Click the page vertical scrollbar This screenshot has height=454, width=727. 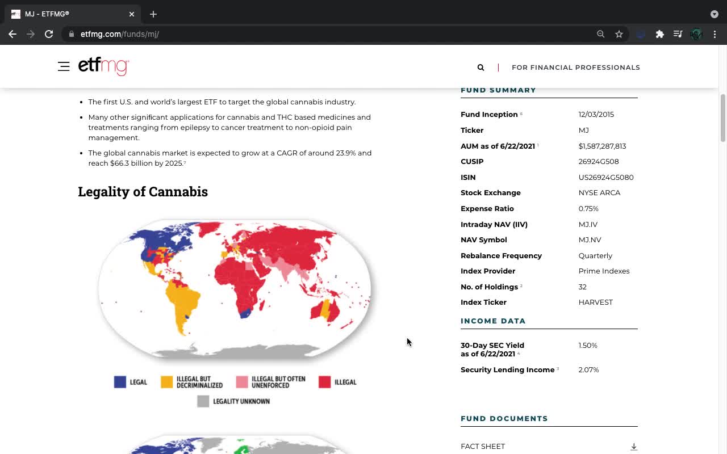pos(723,118)
